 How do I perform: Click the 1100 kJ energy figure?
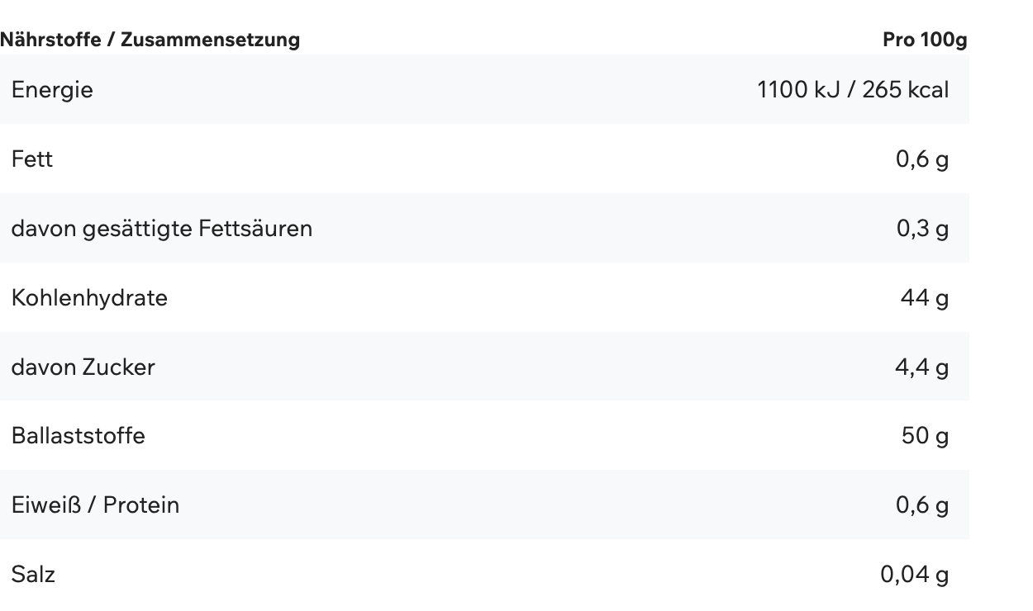(x=798, y=89)
